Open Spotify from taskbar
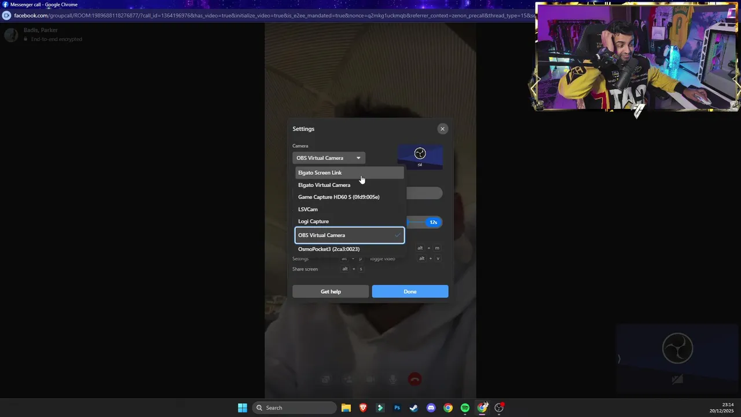The image size is (741, 417). (465, 408)
